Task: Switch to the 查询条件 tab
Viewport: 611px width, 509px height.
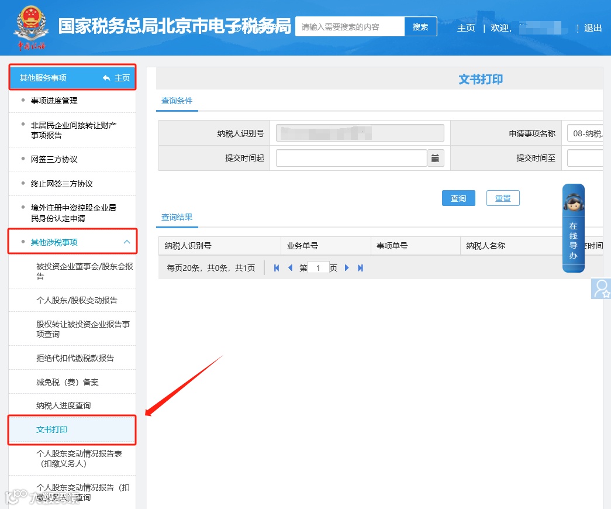Action: (x=177, y=101)
